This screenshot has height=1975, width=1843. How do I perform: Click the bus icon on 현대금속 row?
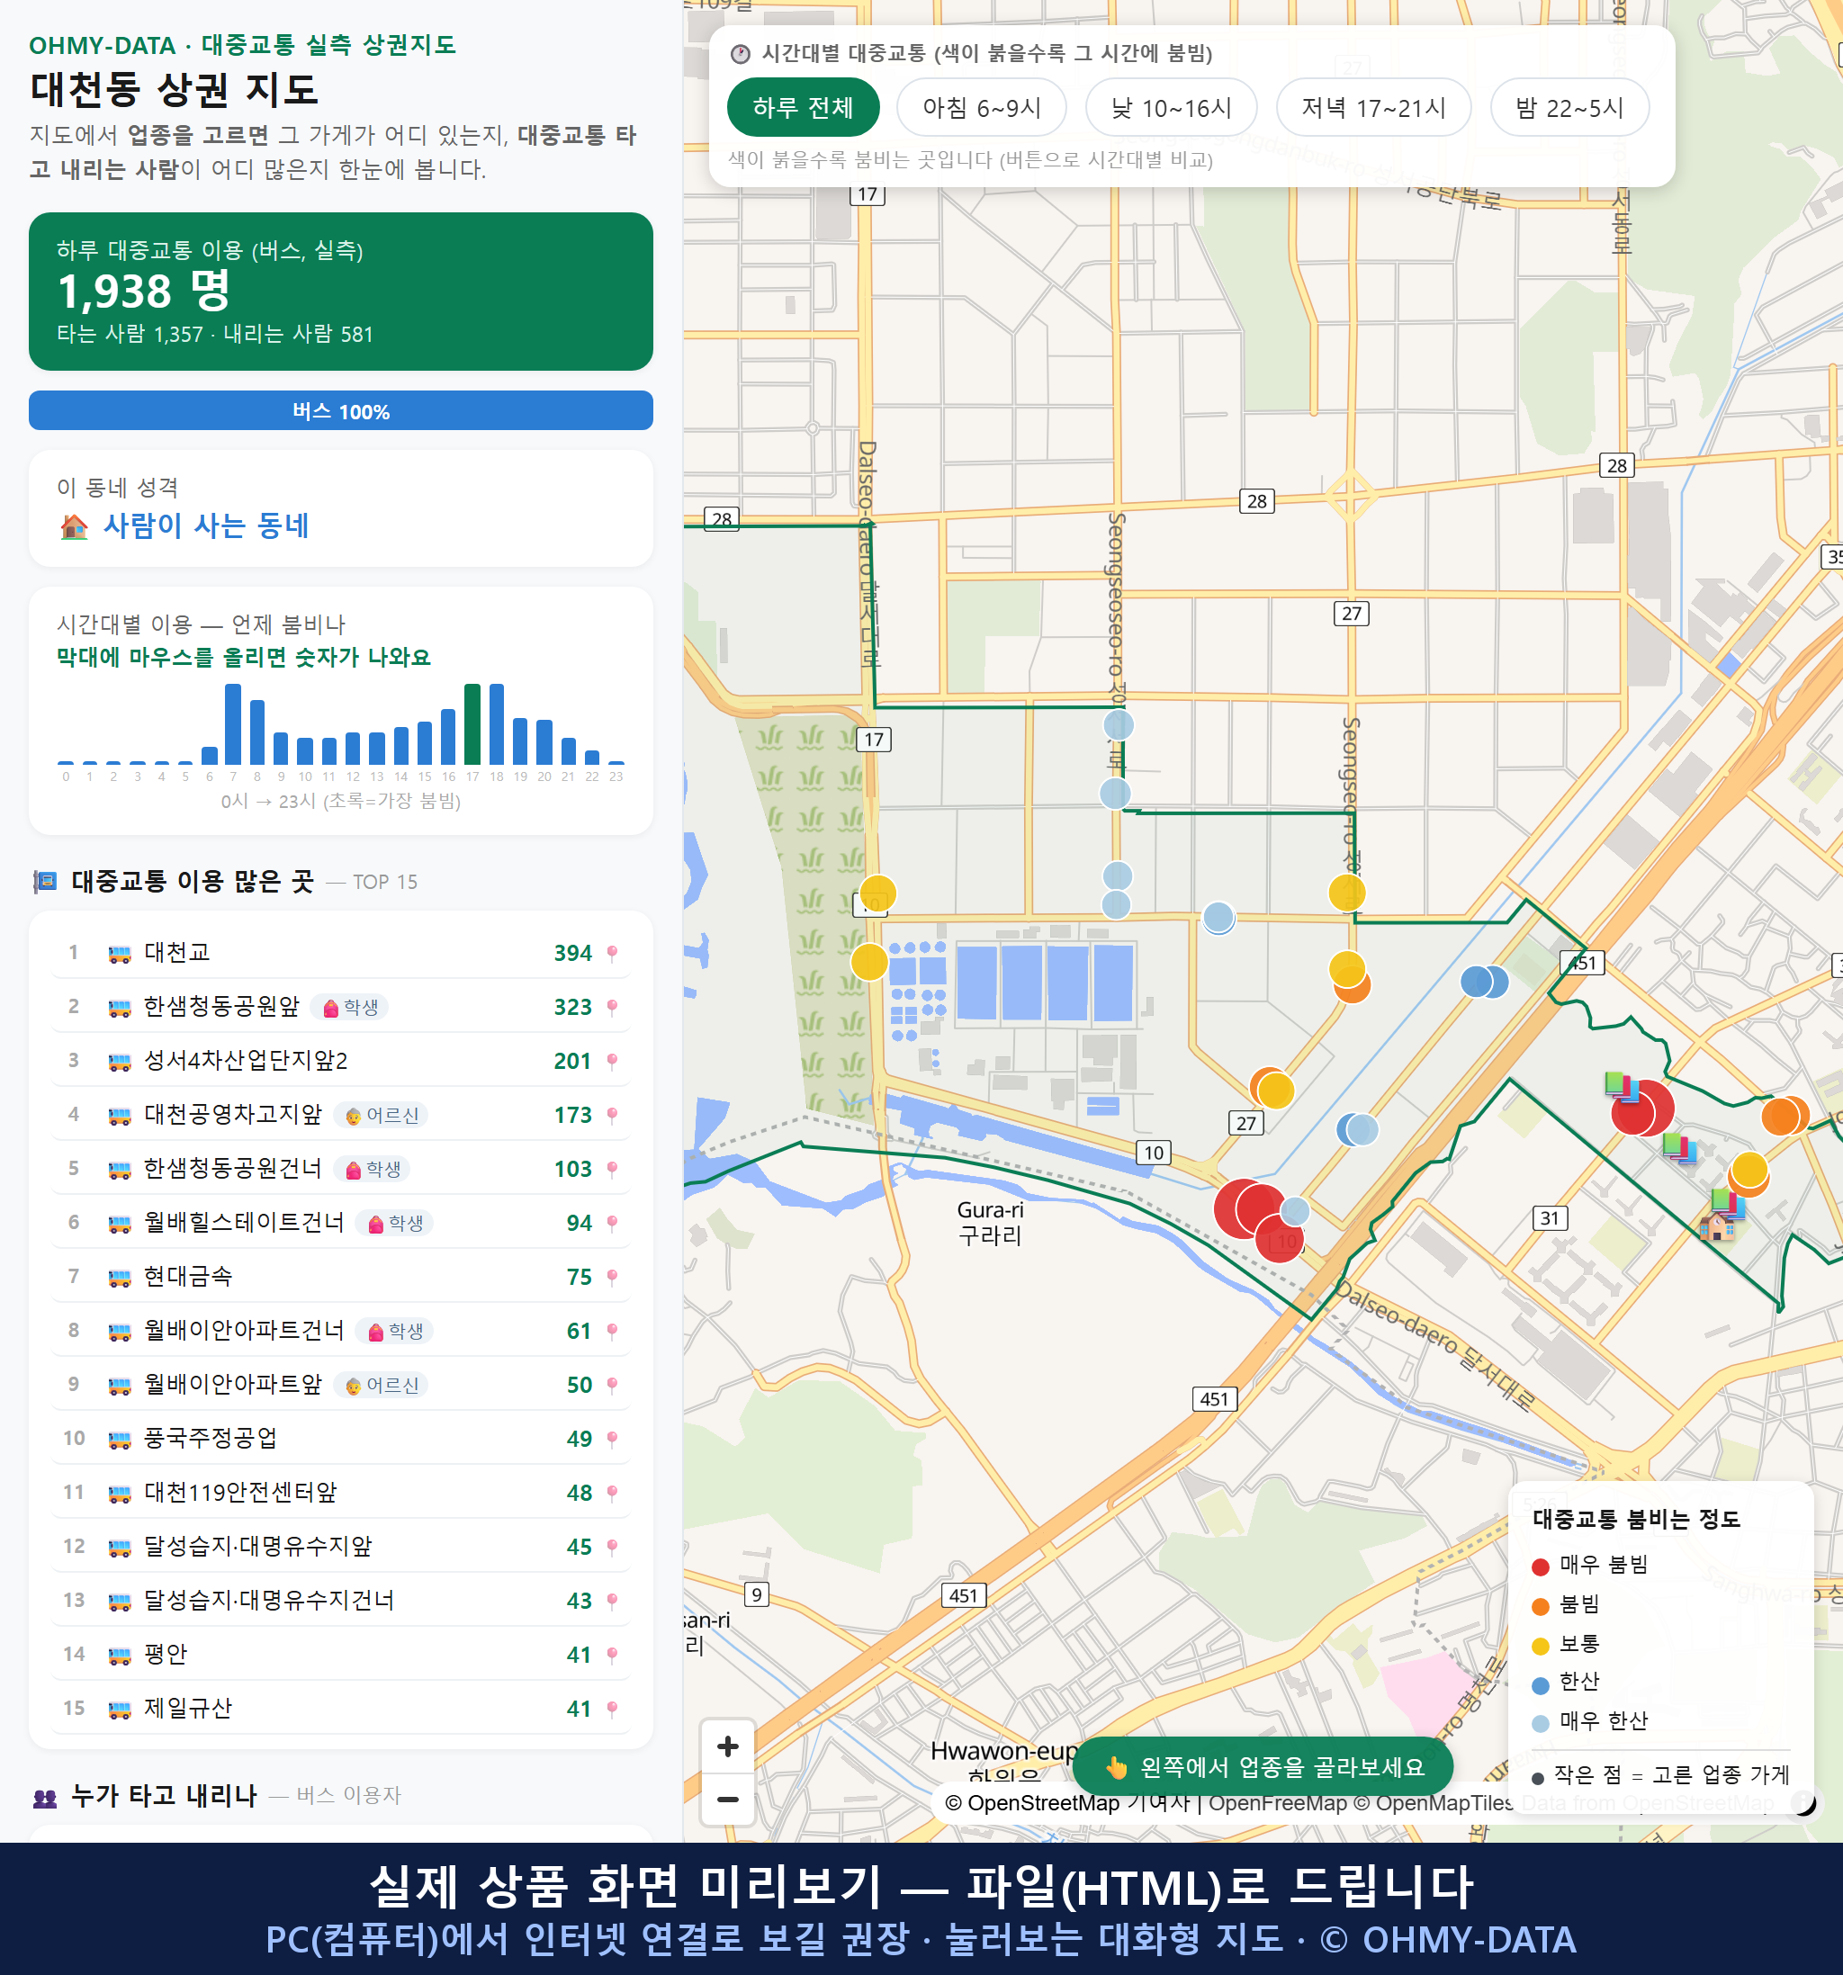[119, 1278]
